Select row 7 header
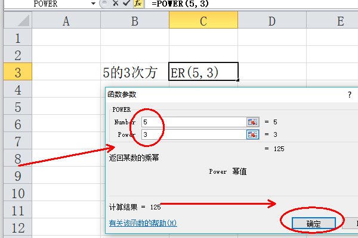The width and height of the screenshot is (358, 238). (18, 141)
